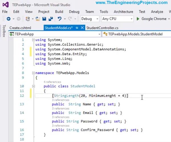The width and height of the screenshot is (171, 142).
Task: Open the Architecture menu
Action: click(x=123, y=12)
